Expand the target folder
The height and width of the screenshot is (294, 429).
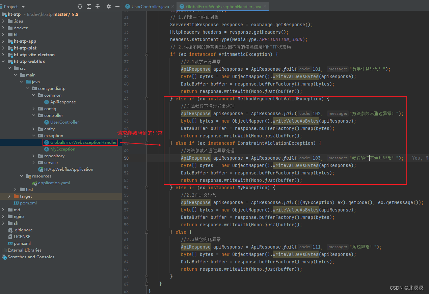click(x=9, y=196)
